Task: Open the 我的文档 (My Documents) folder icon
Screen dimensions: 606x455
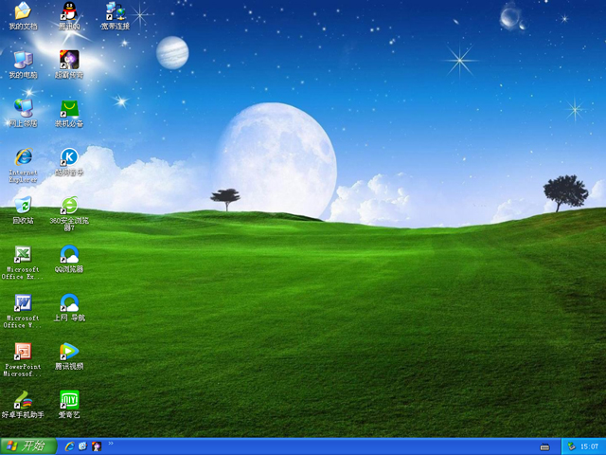Action: coord(23,12)
